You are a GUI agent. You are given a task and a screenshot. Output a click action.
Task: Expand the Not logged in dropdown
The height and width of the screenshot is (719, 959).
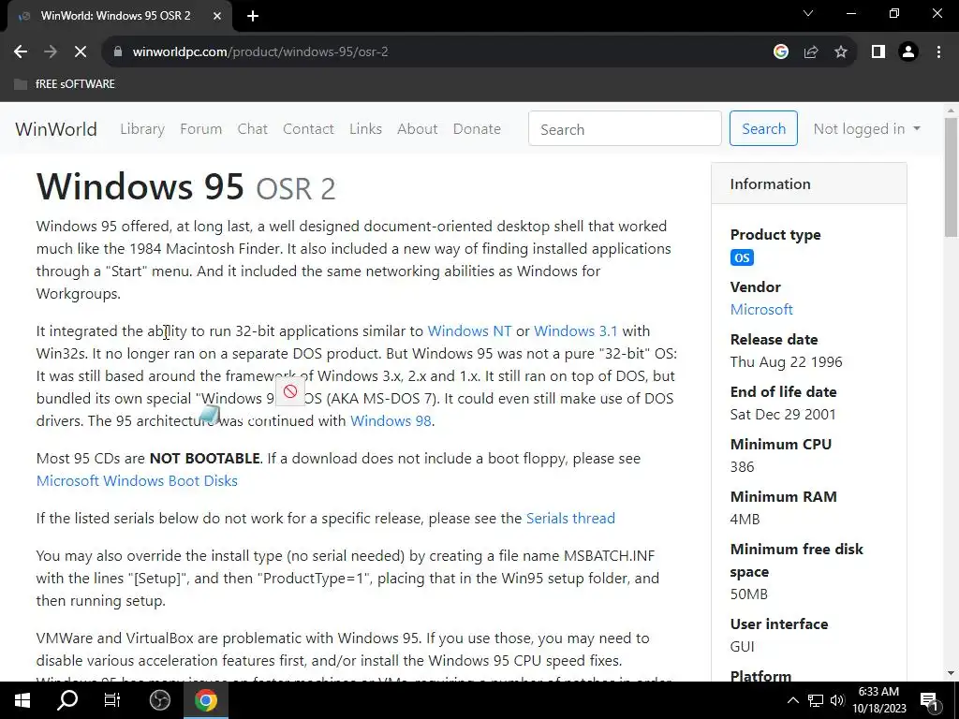(x=866, y=129)
